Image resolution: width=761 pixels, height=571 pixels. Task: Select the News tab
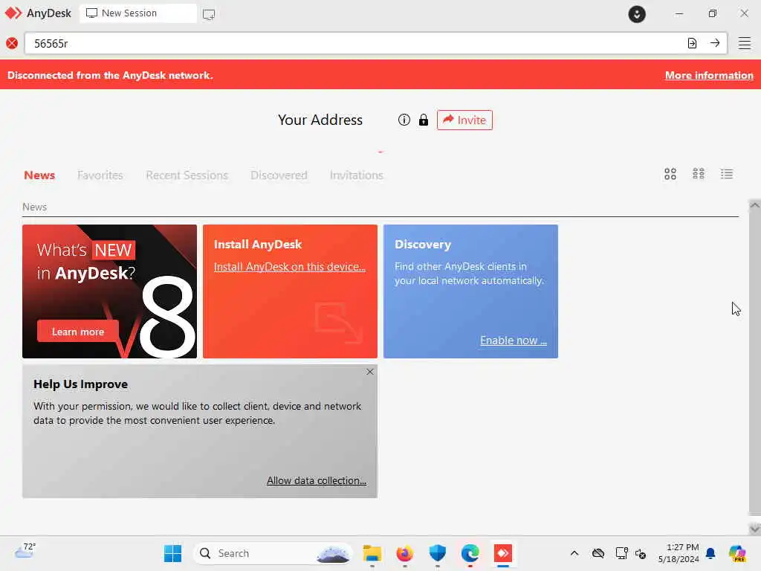coord(39,175)
